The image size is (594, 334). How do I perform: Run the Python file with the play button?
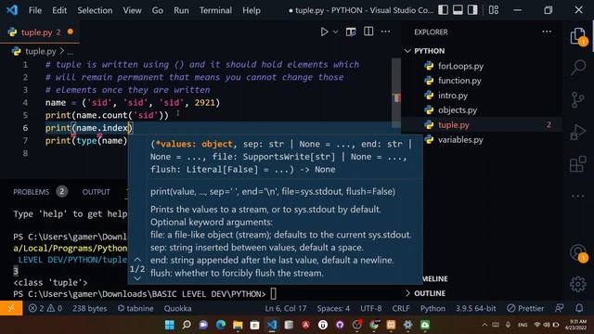click(x=324, y=32)
